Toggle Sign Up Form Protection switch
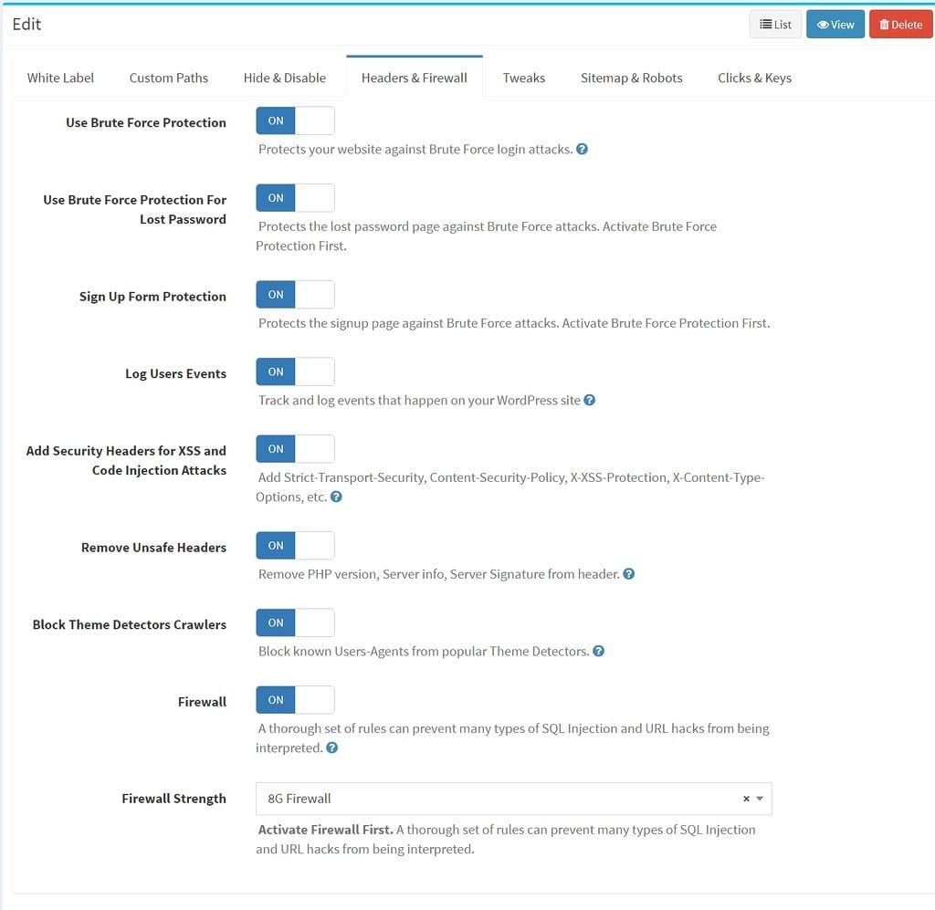 click(295, 295)
